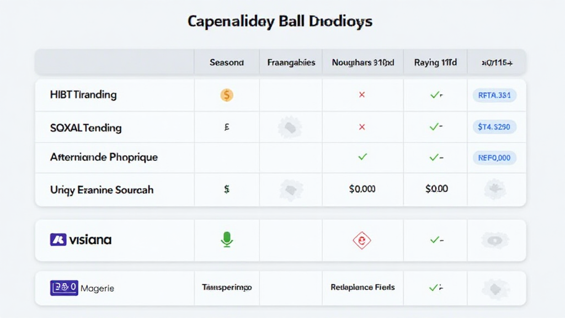Click the Relaplance Fiels link in Magerie row
This screenshot has height=318, width=565.
(363, 288)
